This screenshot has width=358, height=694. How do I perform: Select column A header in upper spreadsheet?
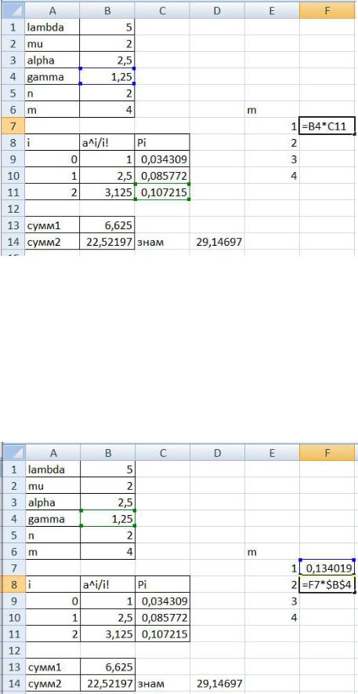(52, 9)
